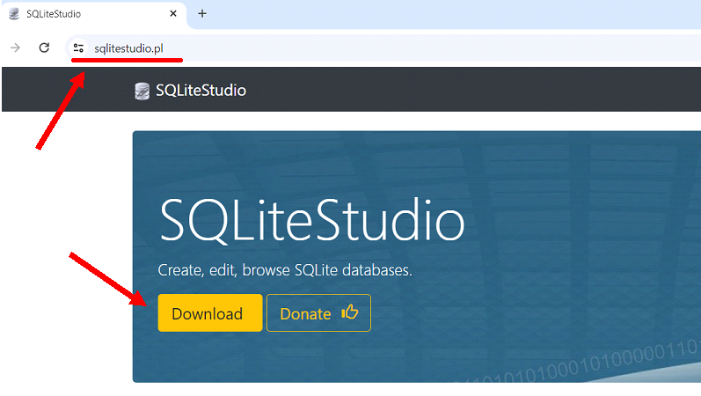Focus the address bar showing sqlitestudio.pl

(384, 48)
